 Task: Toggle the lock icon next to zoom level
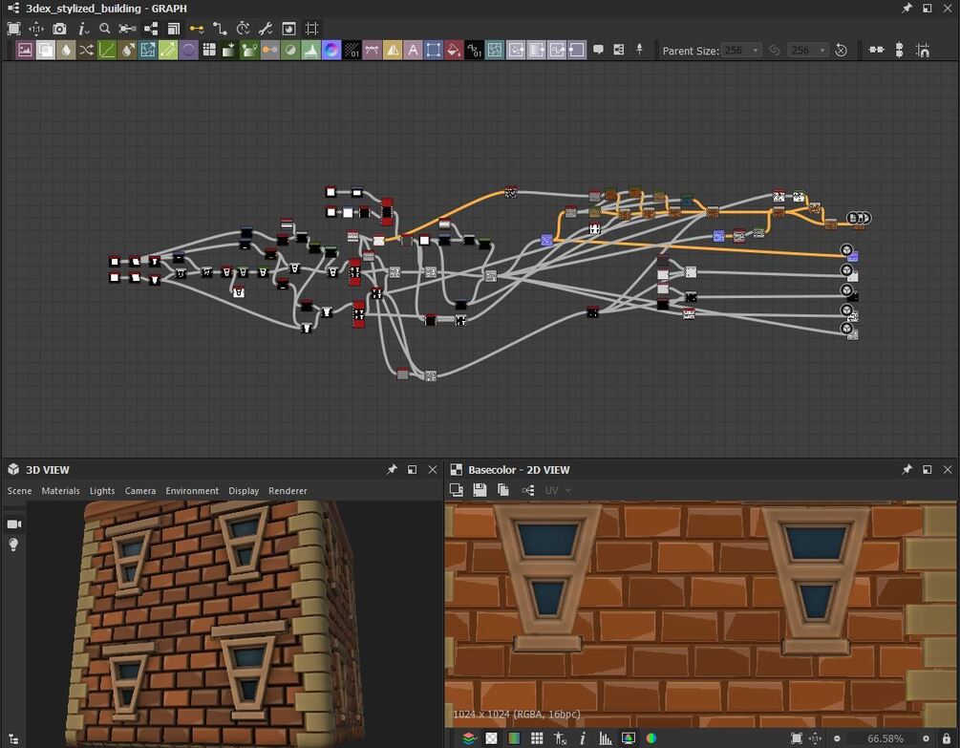(947, 738)
